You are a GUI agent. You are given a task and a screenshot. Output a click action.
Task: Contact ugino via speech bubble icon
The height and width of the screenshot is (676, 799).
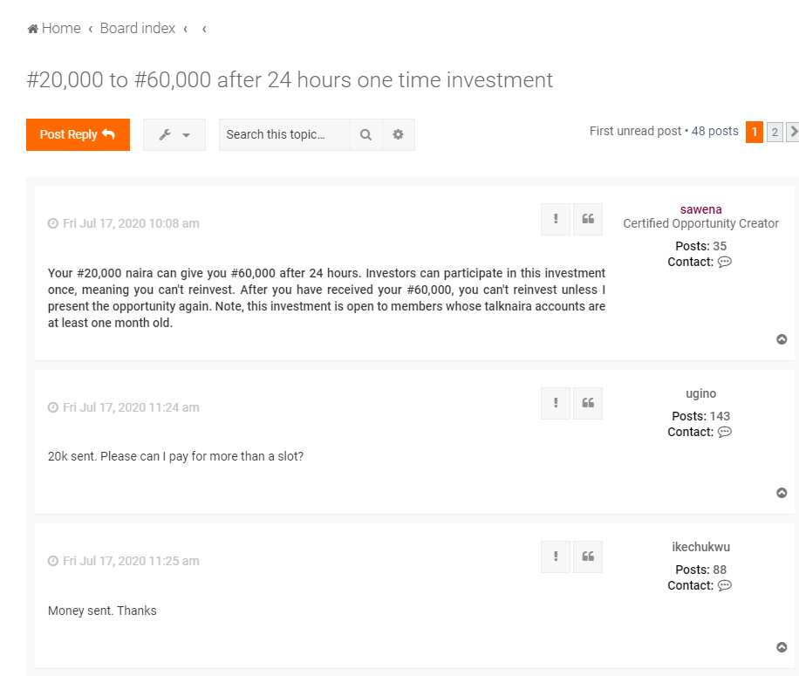click(x=725, y=432)
